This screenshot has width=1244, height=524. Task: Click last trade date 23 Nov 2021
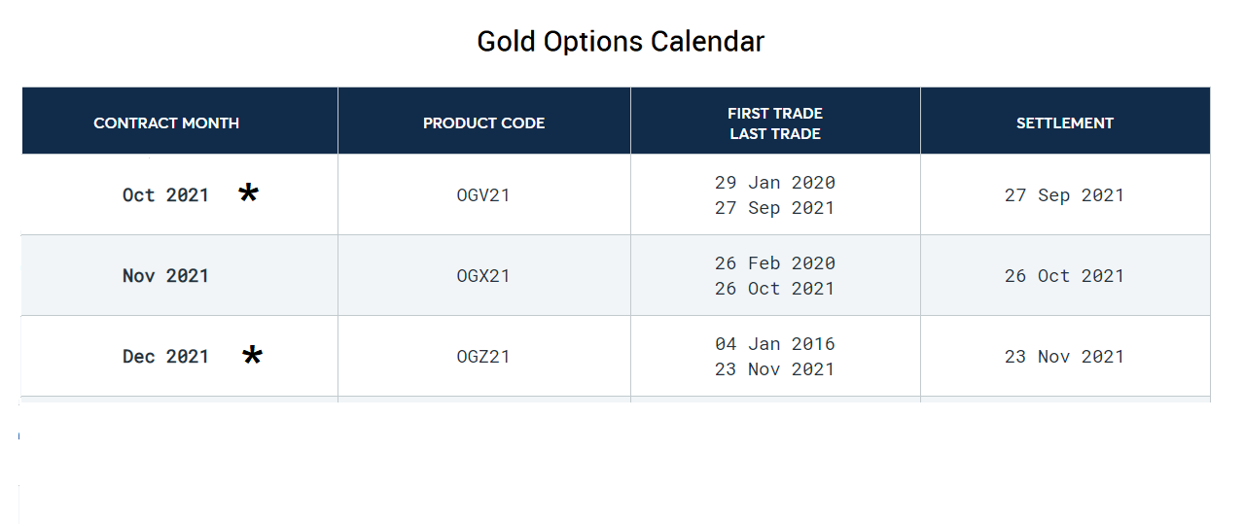(775, 369)
